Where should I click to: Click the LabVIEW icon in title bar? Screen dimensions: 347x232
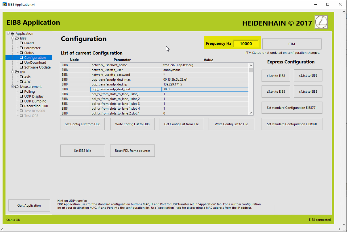5,4
